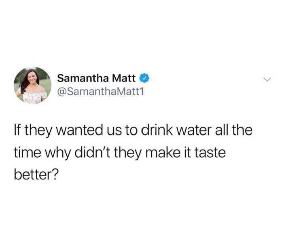Click the word "didn't" in tweet text

click(x=92, y=152)
